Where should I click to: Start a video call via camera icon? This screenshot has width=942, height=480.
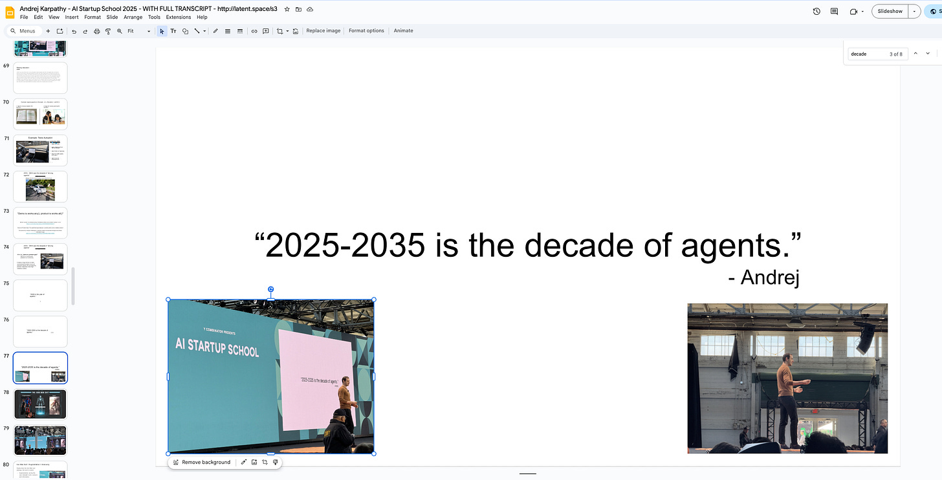coord(853,12)
